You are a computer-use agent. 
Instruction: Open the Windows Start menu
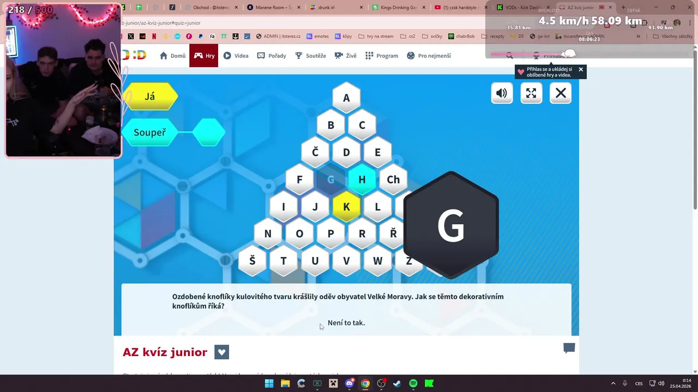tap(269, 383)
